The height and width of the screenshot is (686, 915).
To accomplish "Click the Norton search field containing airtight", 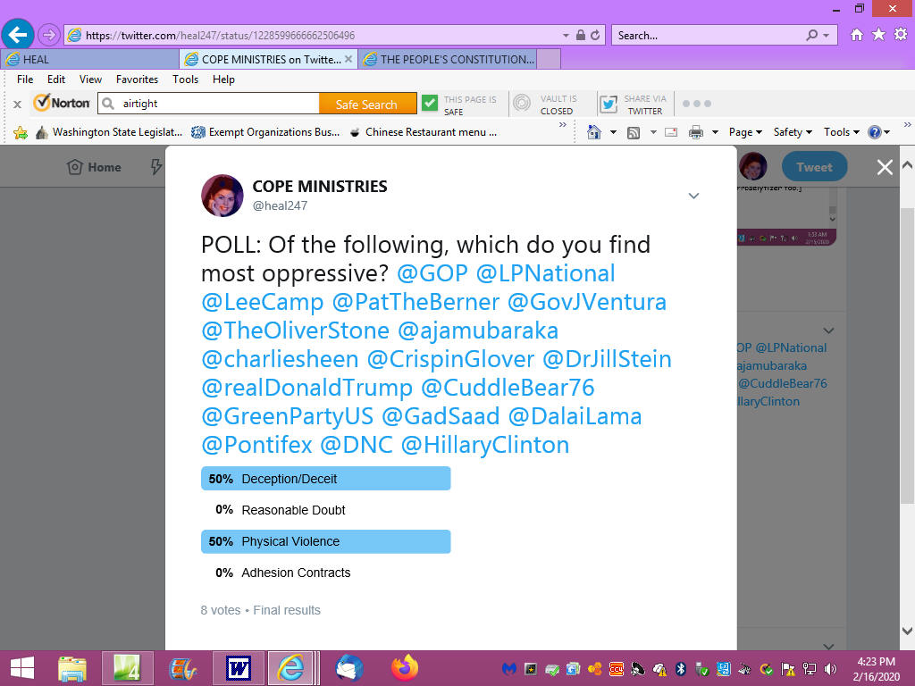I will coord(209,104).
